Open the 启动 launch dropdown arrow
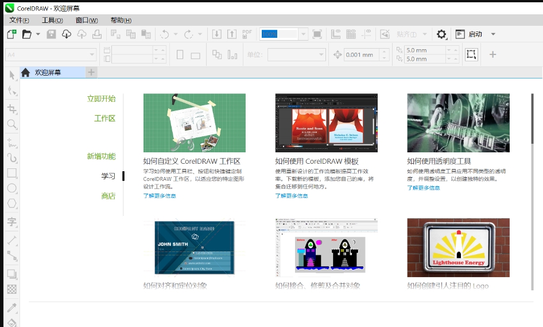Screen dimensions: 543x327 coord(493,34)
